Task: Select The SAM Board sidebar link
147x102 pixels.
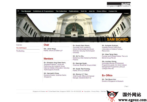Action: [21, 48]
